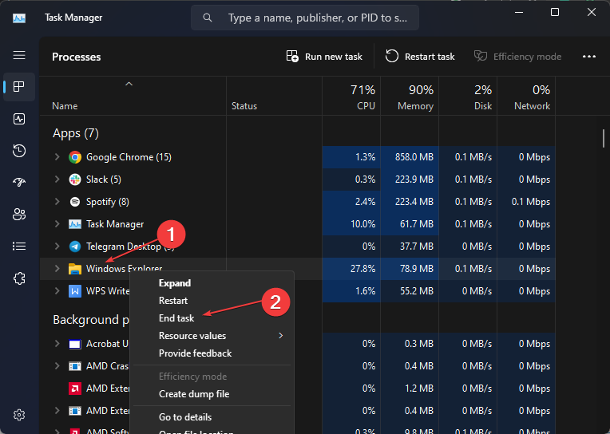This screenshot has width=610, height=434.
Task: Click the search magnifier icon
Action: click(208, 18)
